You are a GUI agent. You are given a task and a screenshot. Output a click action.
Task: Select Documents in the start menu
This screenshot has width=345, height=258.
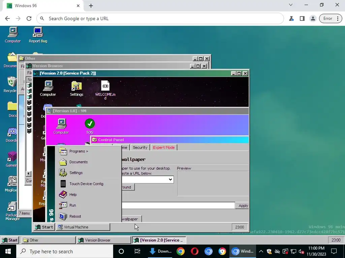(x=89, y=162)
